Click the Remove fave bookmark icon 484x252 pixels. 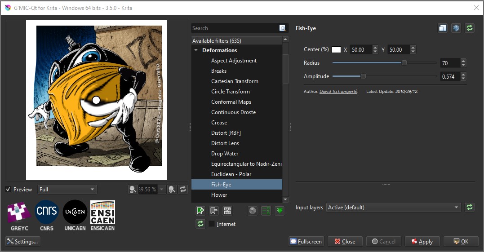pos(214,211)
